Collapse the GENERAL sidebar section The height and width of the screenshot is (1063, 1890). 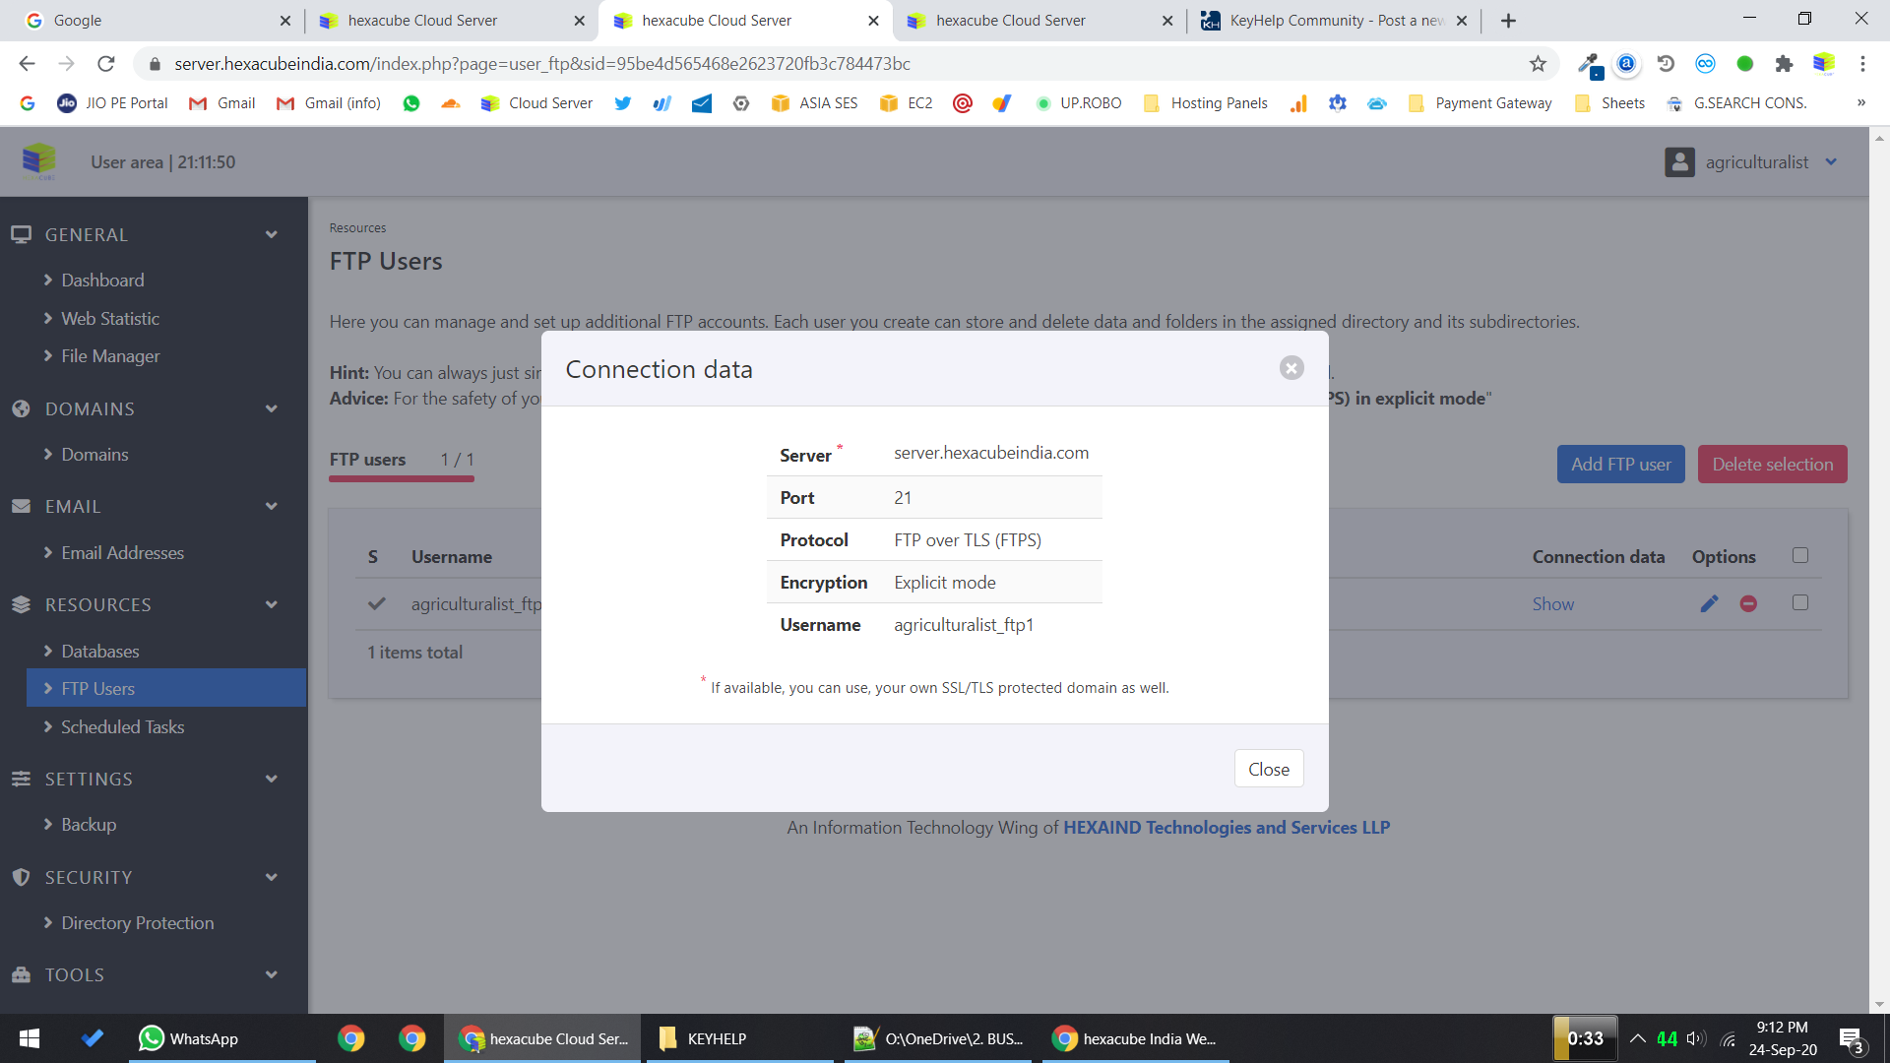(x=271, y=234)
